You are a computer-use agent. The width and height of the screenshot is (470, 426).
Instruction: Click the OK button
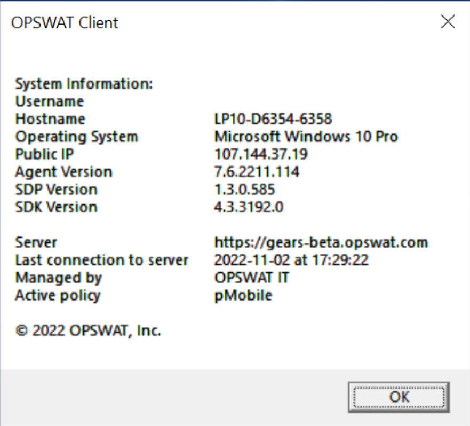pyautogui.click(x=399, y=397)
